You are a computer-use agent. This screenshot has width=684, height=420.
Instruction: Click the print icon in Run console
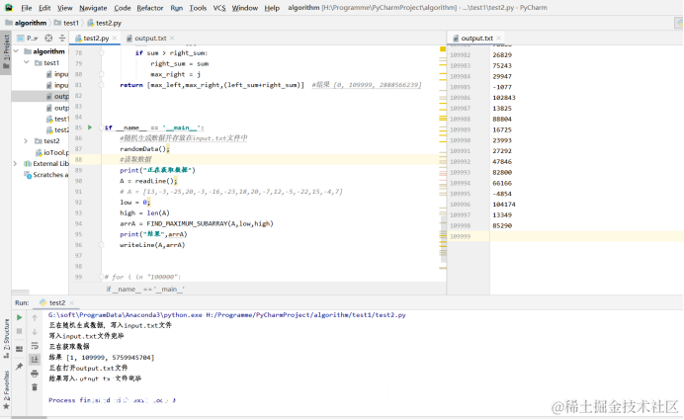point(35,374)
